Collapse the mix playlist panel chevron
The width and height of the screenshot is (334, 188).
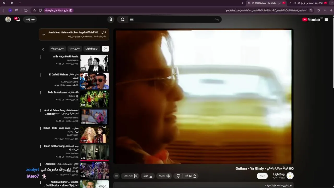44,34
